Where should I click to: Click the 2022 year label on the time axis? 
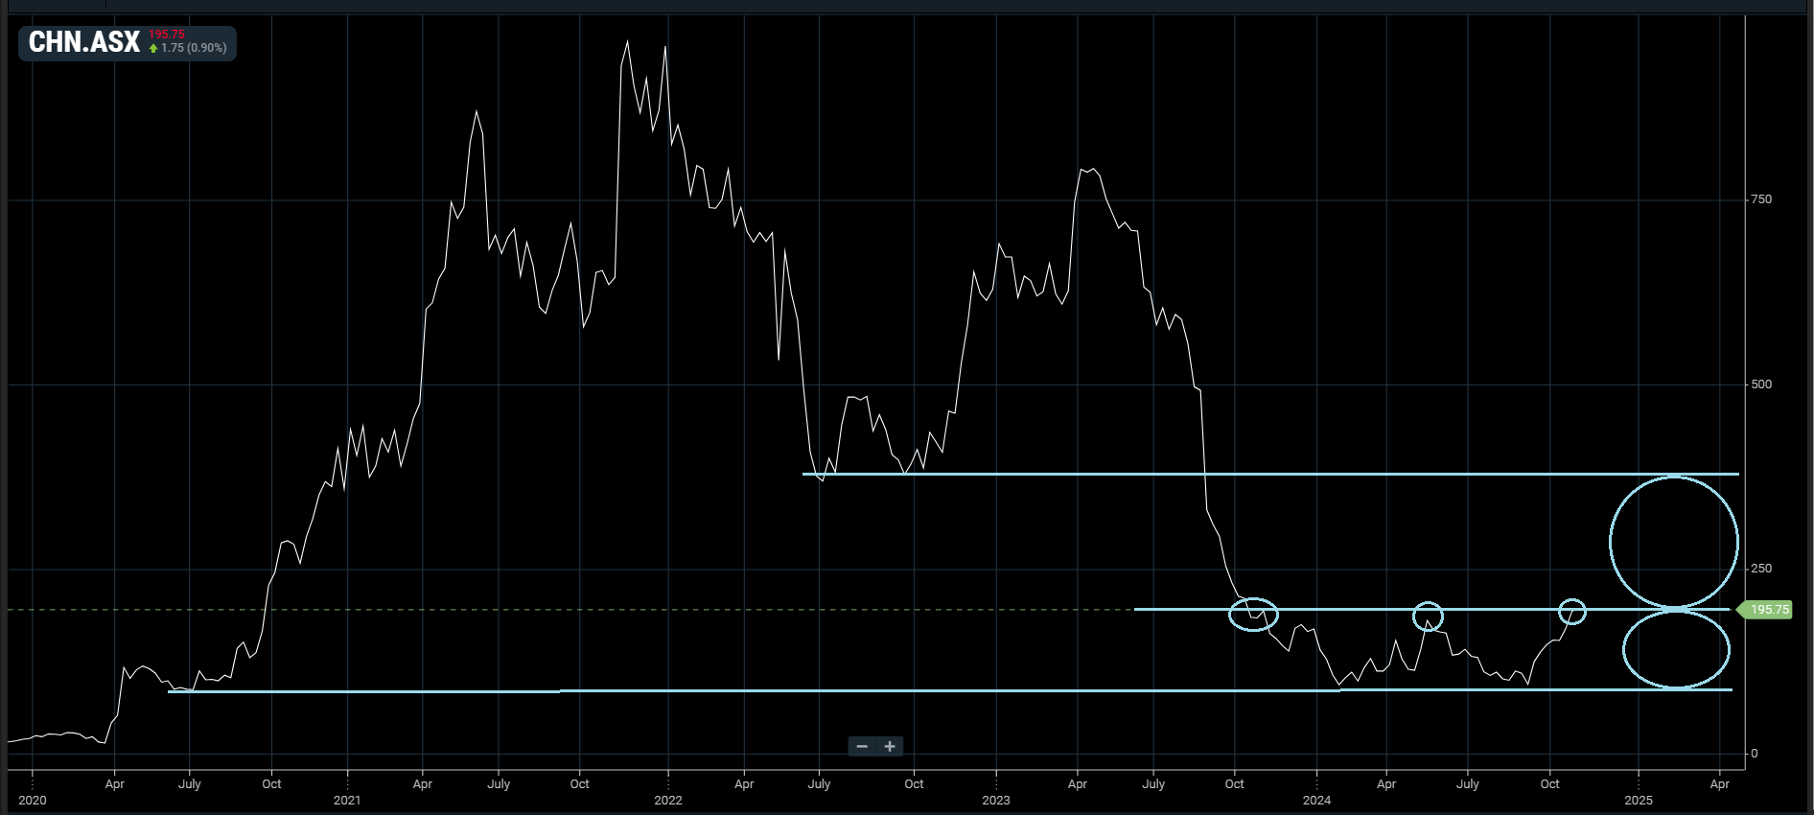tap(668, 801)
